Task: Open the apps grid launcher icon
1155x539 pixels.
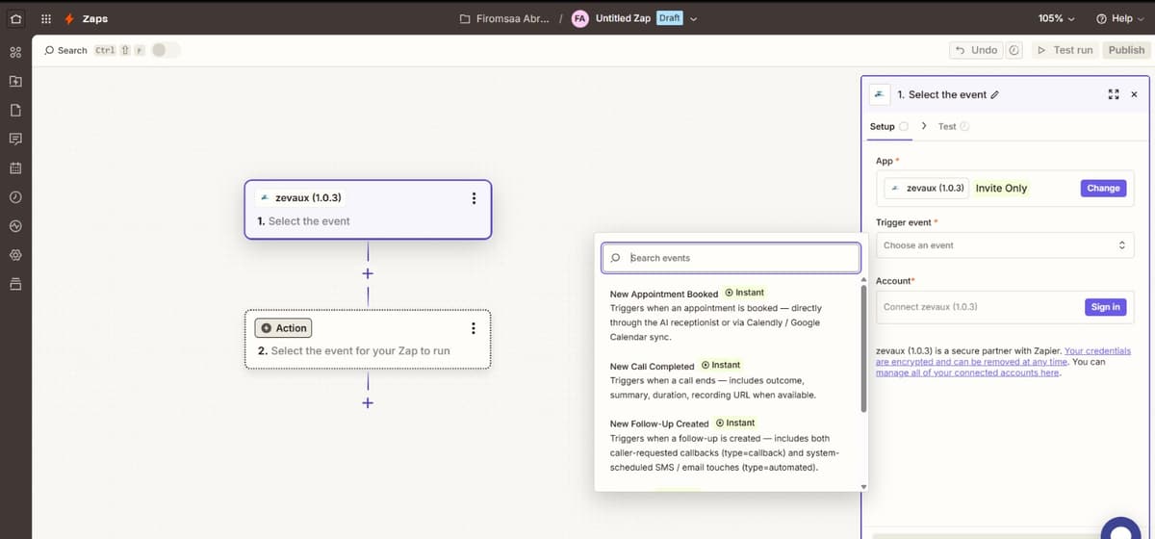Action: pyautogui.click(x=45, y=18)
